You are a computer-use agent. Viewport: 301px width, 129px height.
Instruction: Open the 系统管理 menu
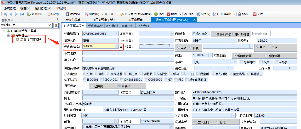click(x=10, y=8)
